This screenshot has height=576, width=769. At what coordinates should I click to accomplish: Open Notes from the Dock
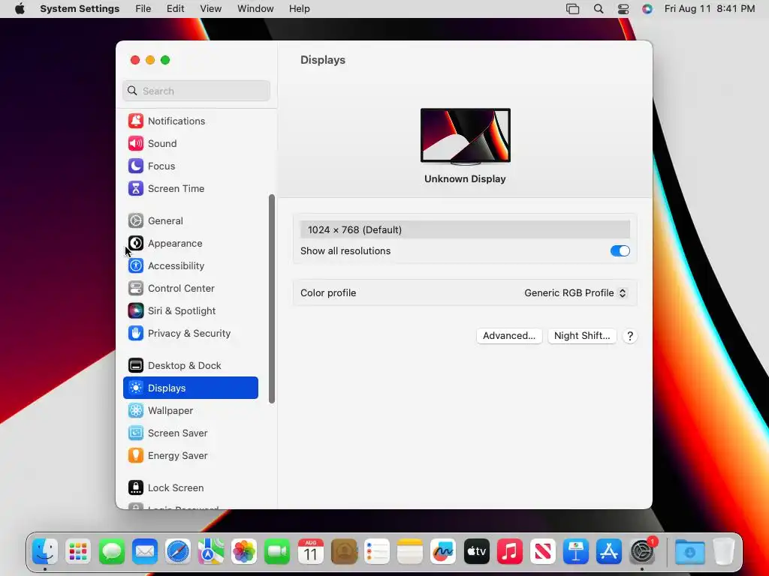point(410,552)
